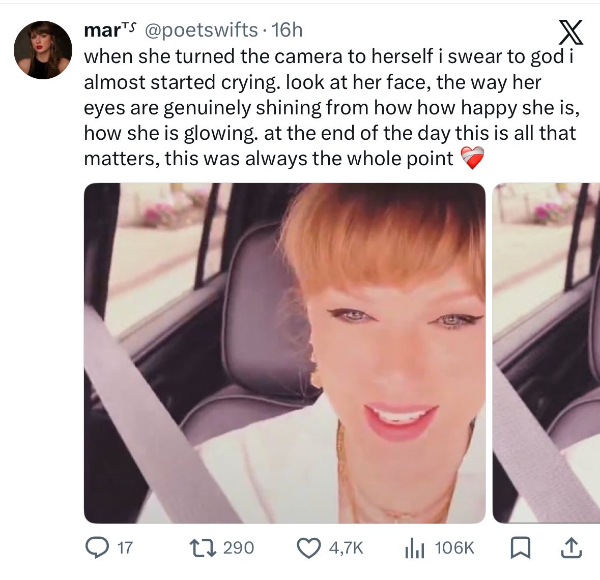The height and width of the screenshot is (580, 600).
Task: Open the view analytics bar chart icon
Action: tap(415, 548)
